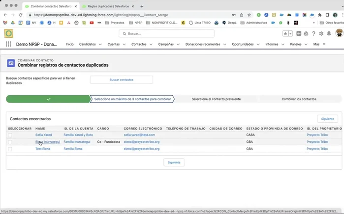Click the bottom Siguiente button
The image size is (344, 214).
pos(174,162)
